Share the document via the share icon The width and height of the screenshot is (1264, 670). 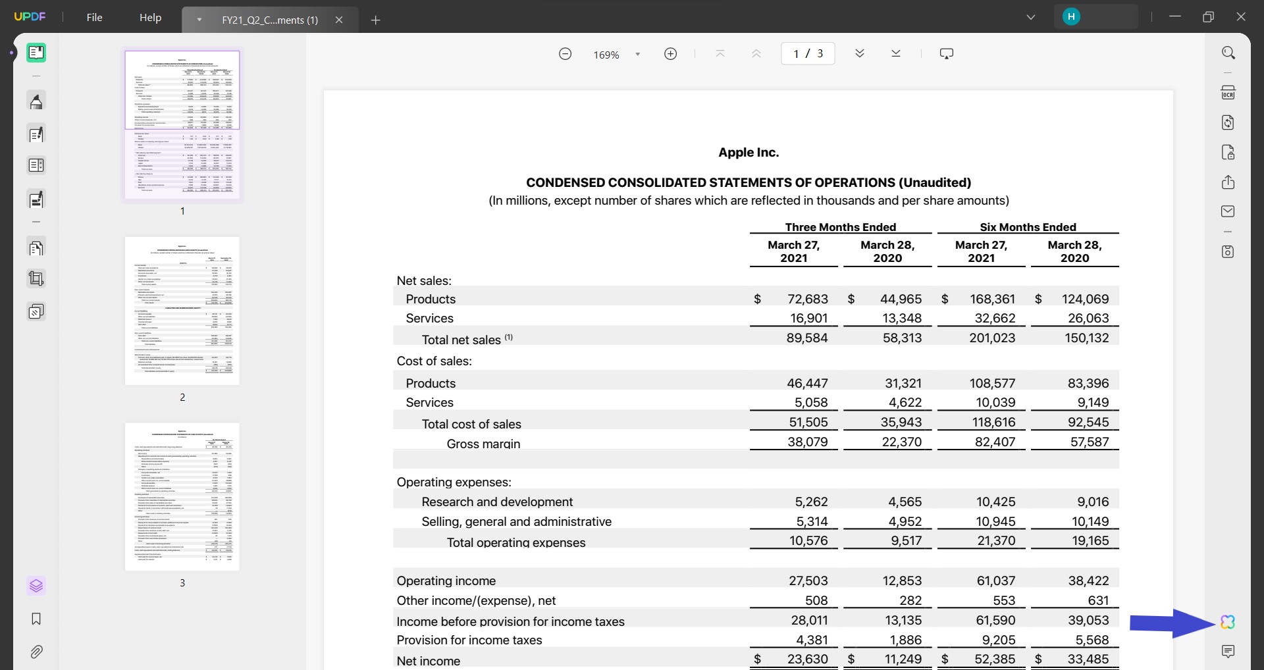tap(1228, 182)
